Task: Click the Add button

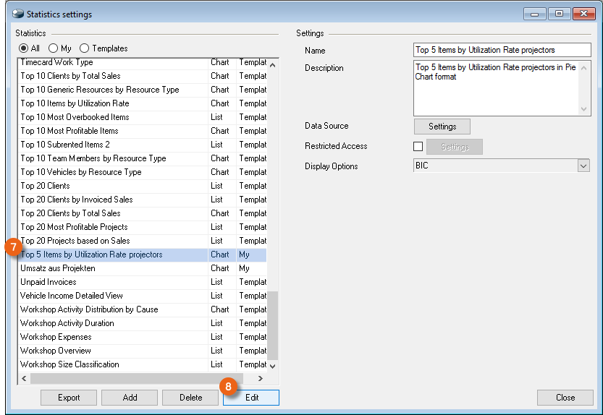Action: coord(130,398)
